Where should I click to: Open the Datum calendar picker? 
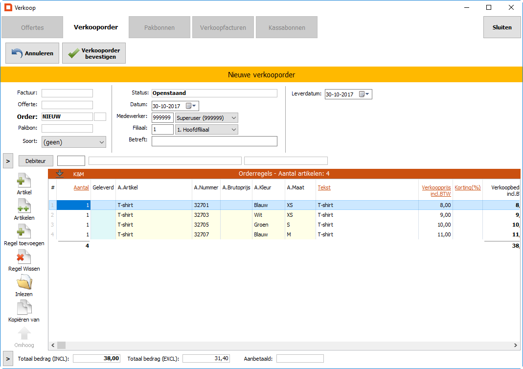[x=191, y=106]
